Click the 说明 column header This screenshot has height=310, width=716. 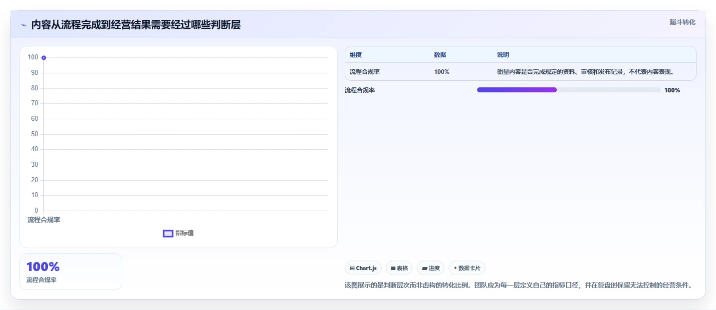503,55
